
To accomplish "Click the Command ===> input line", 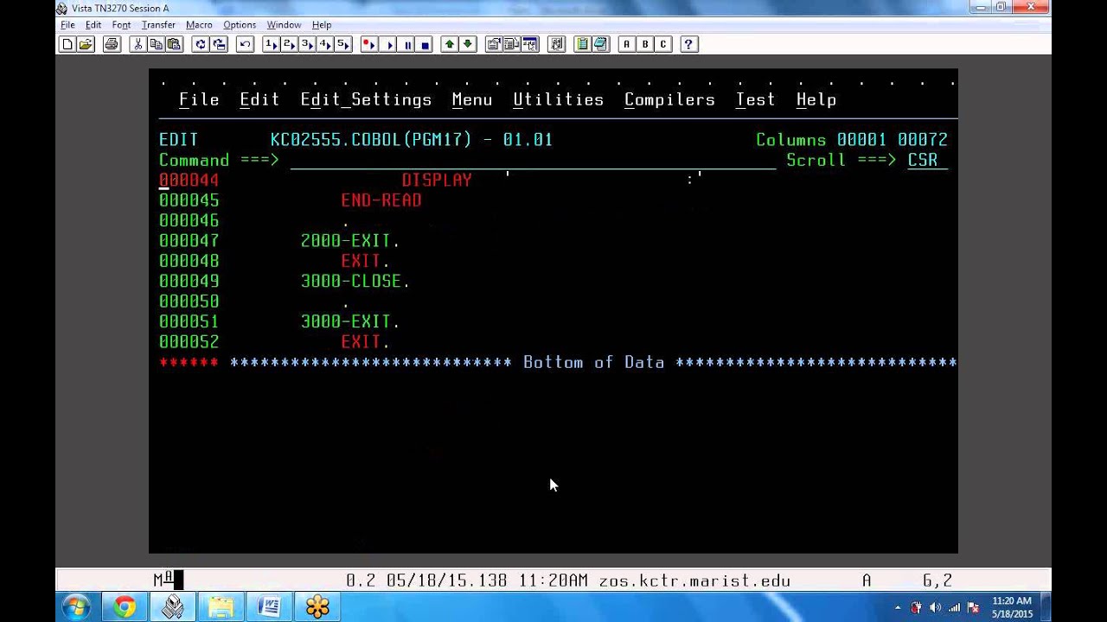I will 533,161.
